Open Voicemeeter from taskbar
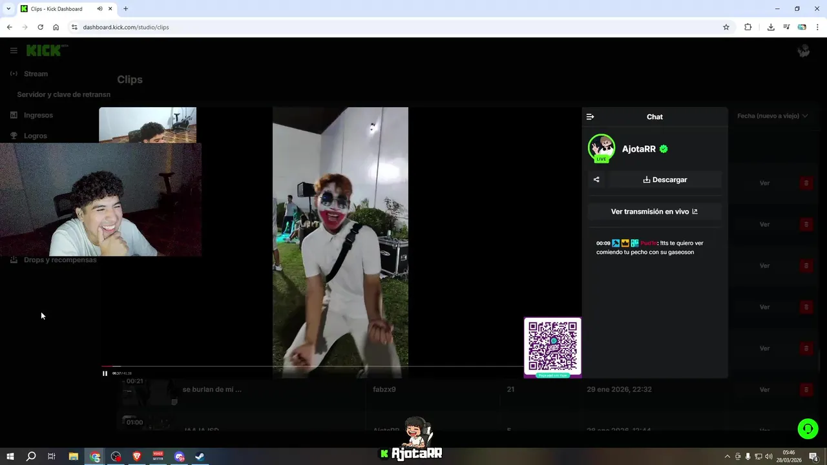Image resolution: width=827 pixels, height=465 pixels. pyautogui.click(x=158, y=457)
